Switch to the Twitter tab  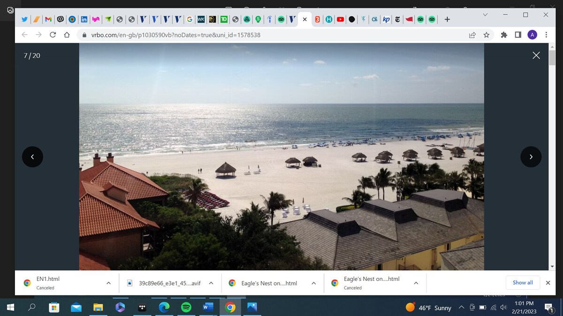tap(24, 19)
